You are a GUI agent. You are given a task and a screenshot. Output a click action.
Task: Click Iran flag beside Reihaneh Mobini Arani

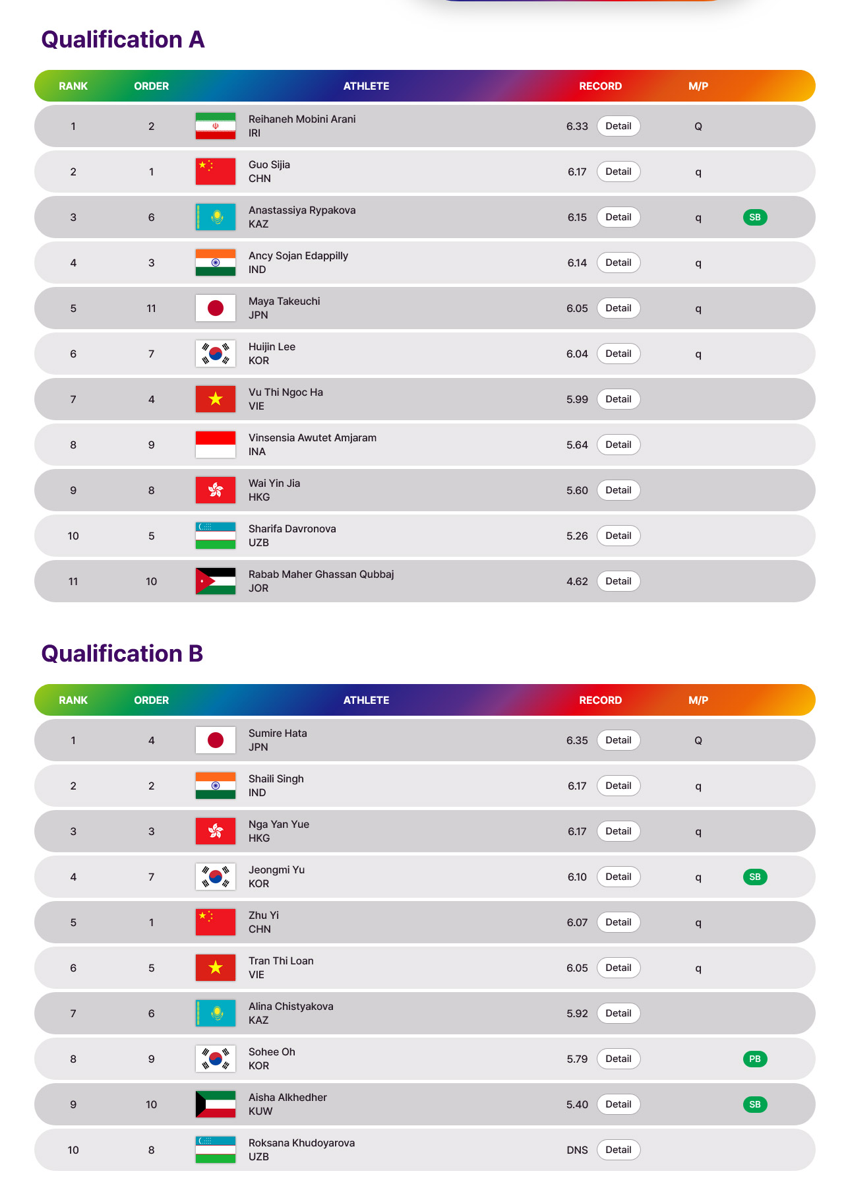tap(216, 126)
